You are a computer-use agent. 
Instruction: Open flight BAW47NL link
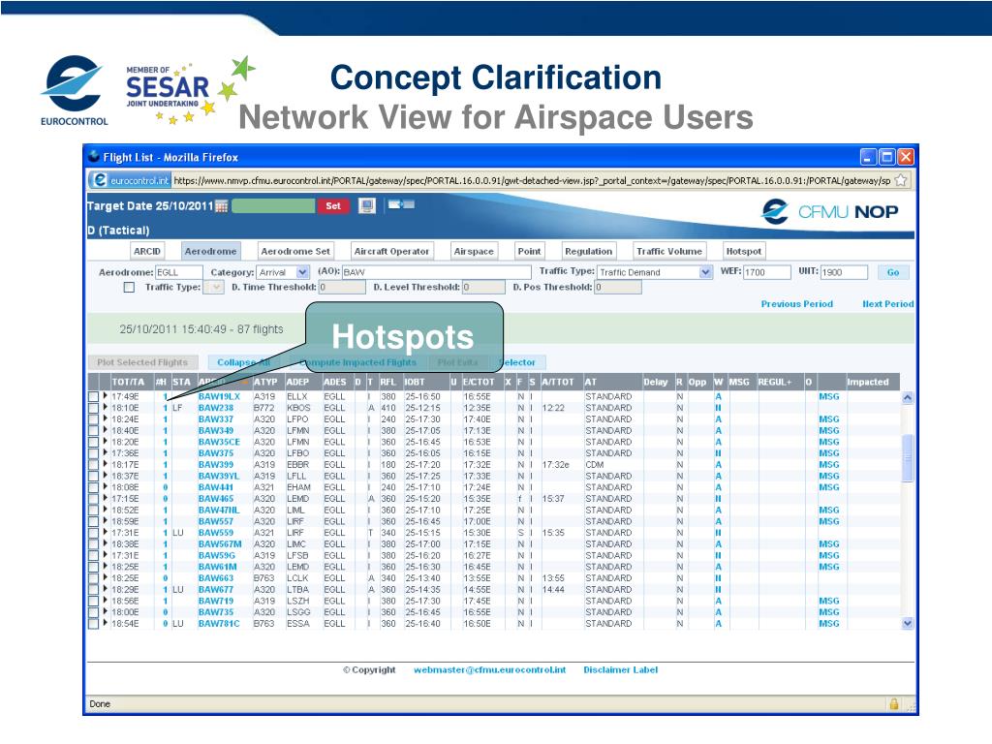click(219, 510)
